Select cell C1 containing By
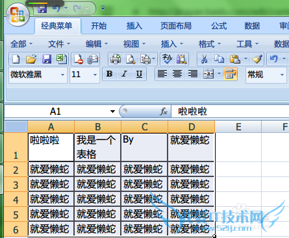 click(x=144, y=147)
